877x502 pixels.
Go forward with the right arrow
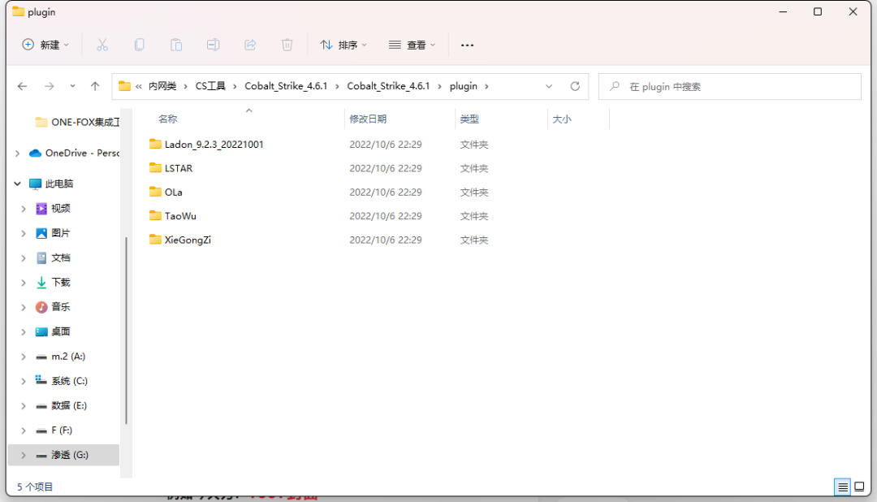[50, 86]
